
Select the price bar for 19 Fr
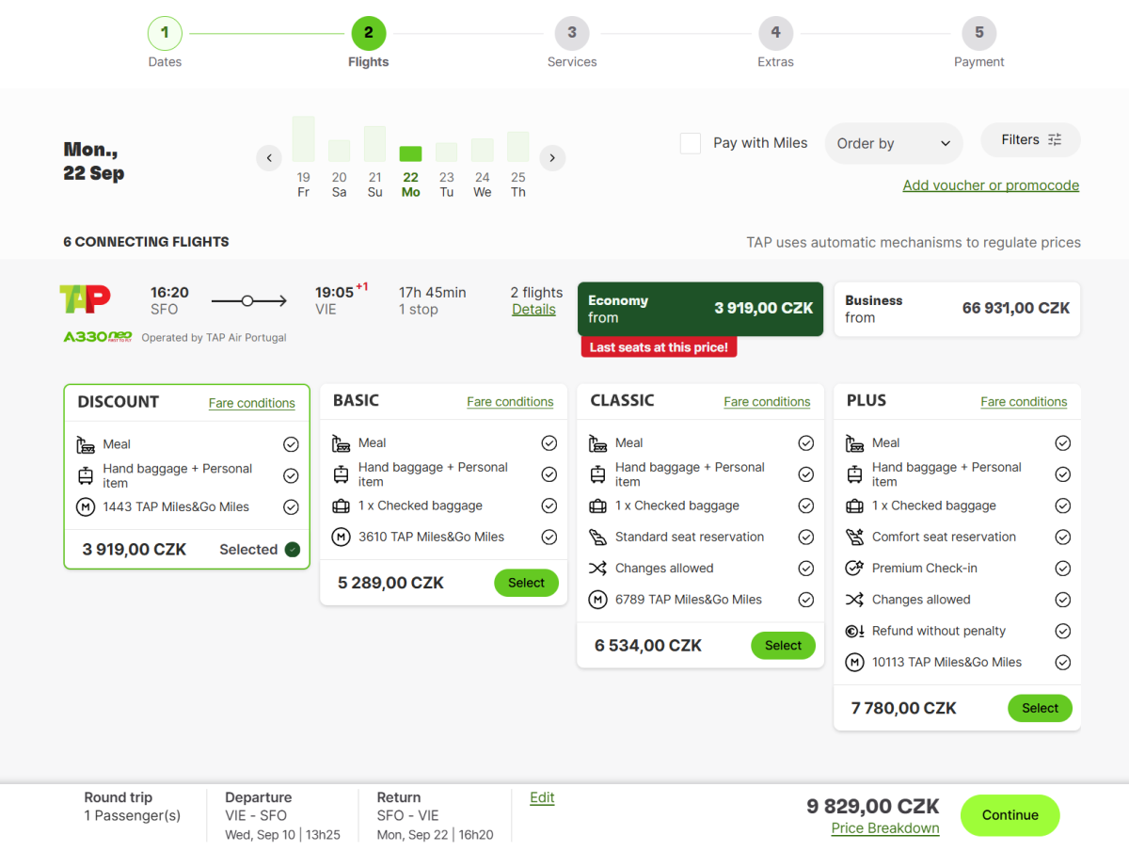point(303,139)
